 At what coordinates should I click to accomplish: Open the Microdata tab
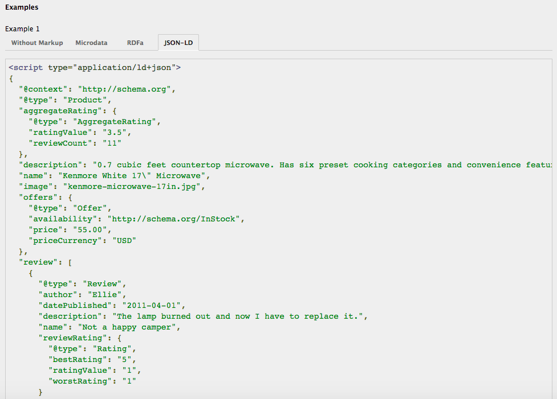tap(91, 43)
